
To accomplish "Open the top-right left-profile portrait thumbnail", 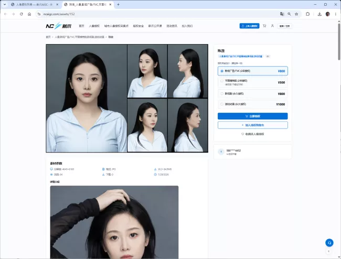I will coord(188,71).
